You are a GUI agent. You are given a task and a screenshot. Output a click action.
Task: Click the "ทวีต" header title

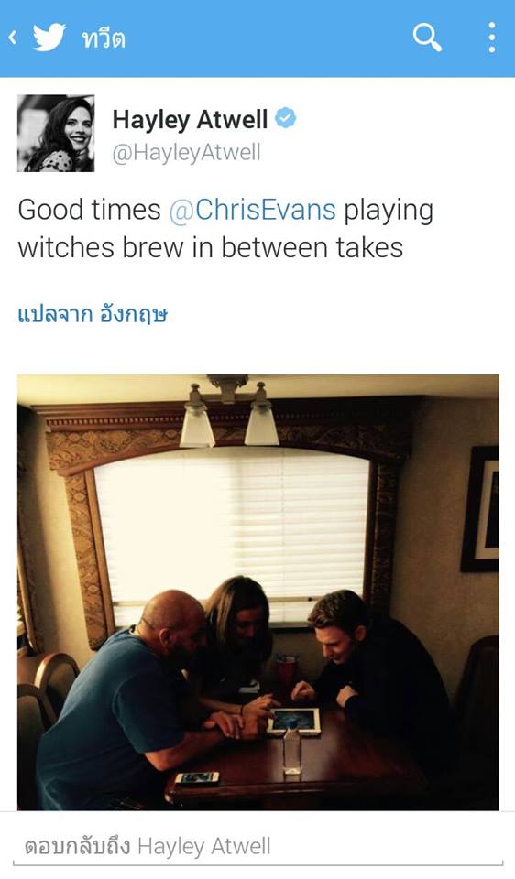(x=104, y=38)
